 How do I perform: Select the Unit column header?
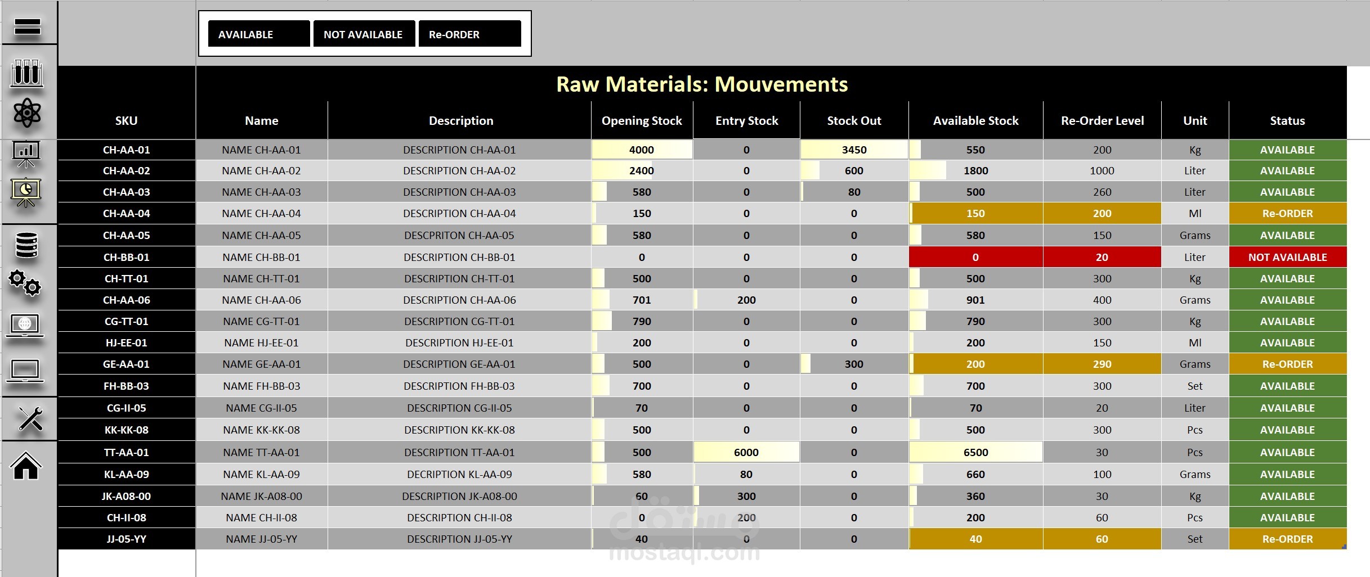(1195, 120)
